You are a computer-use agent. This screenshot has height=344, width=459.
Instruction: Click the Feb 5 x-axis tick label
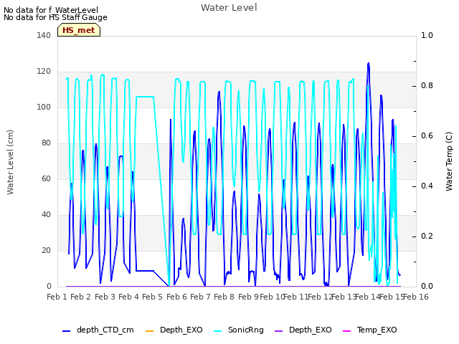pyautogui.click(x=152, y=297)
